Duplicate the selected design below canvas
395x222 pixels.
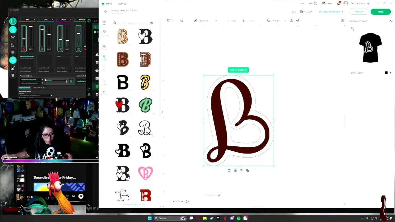tap(235, 170)
